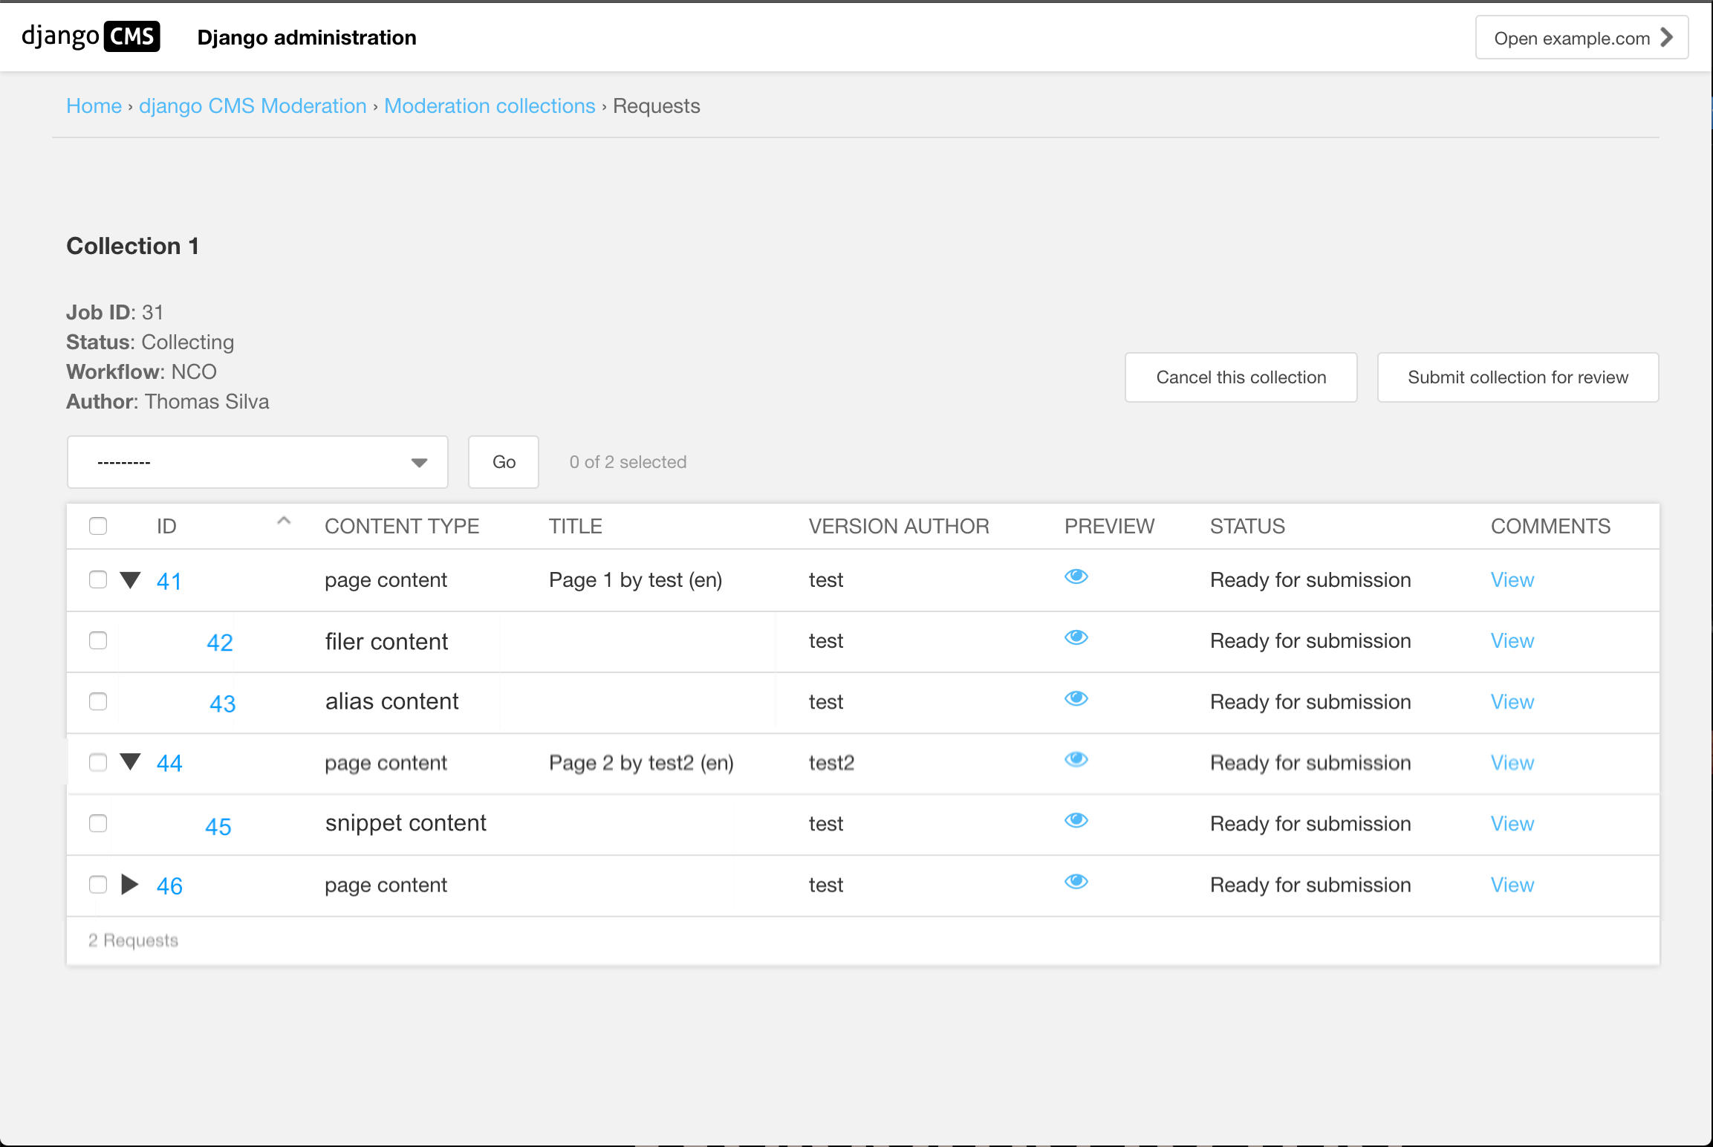Click Open example.com button
The width and height of the screenshot is (1713, 1147).
pos(1582,38)
